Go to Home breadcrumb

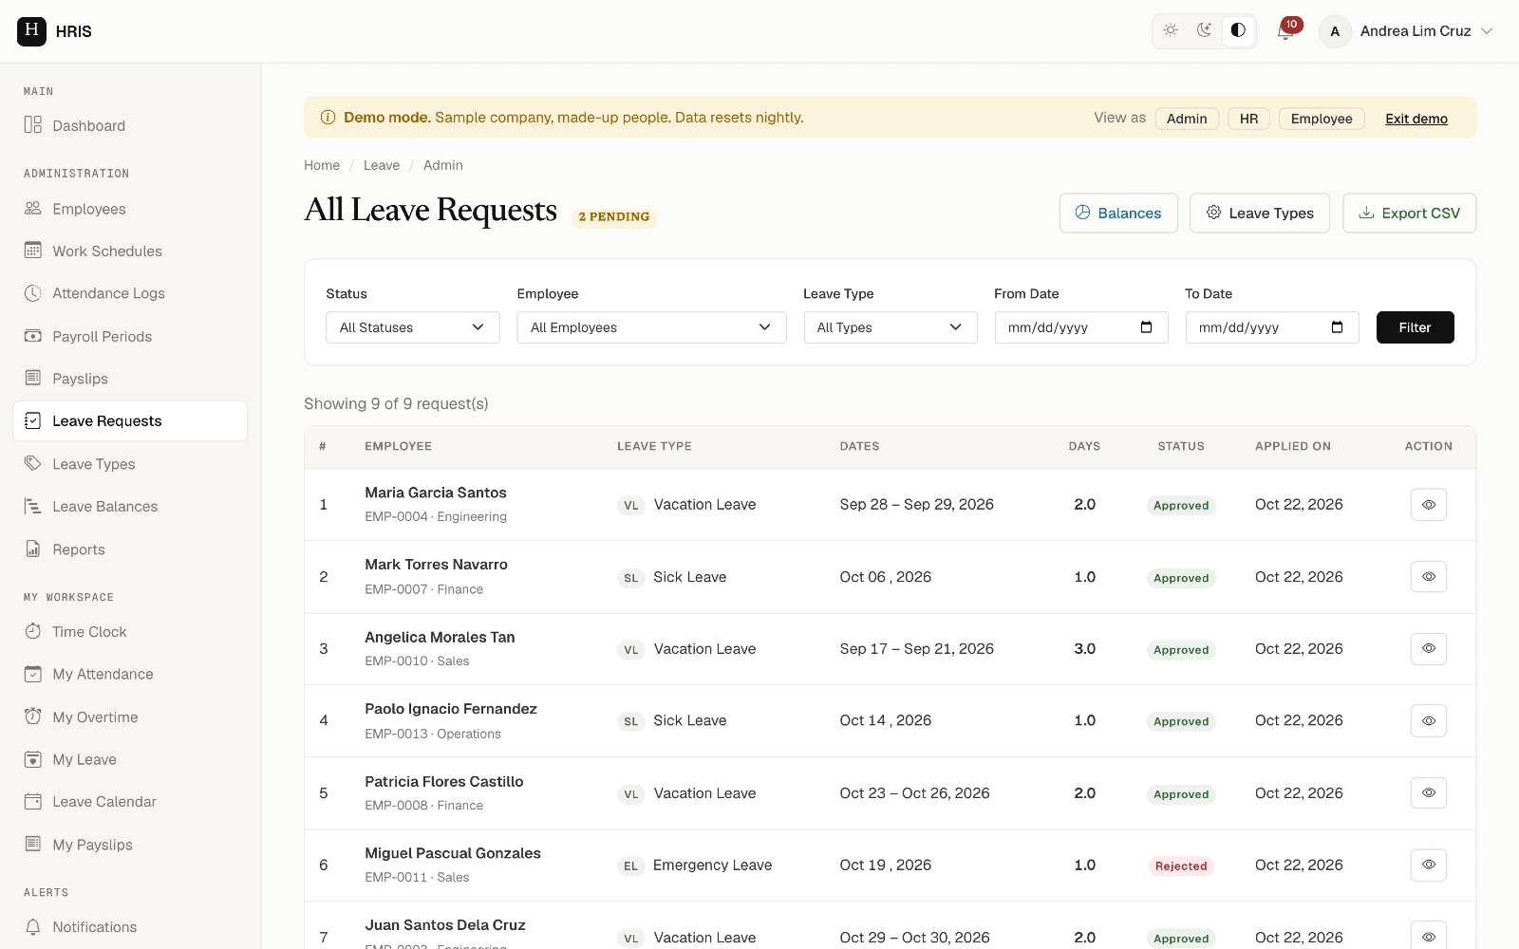[322, 165]
